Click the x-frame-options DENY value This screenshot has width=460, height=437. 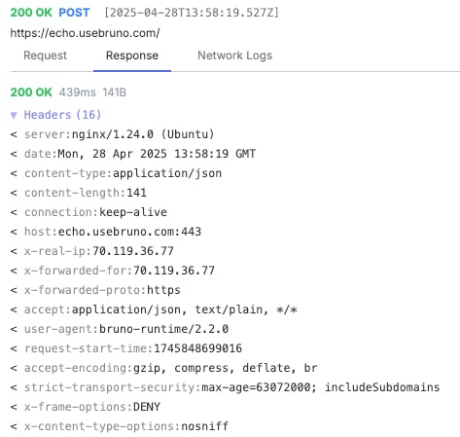tap(147, 407)
